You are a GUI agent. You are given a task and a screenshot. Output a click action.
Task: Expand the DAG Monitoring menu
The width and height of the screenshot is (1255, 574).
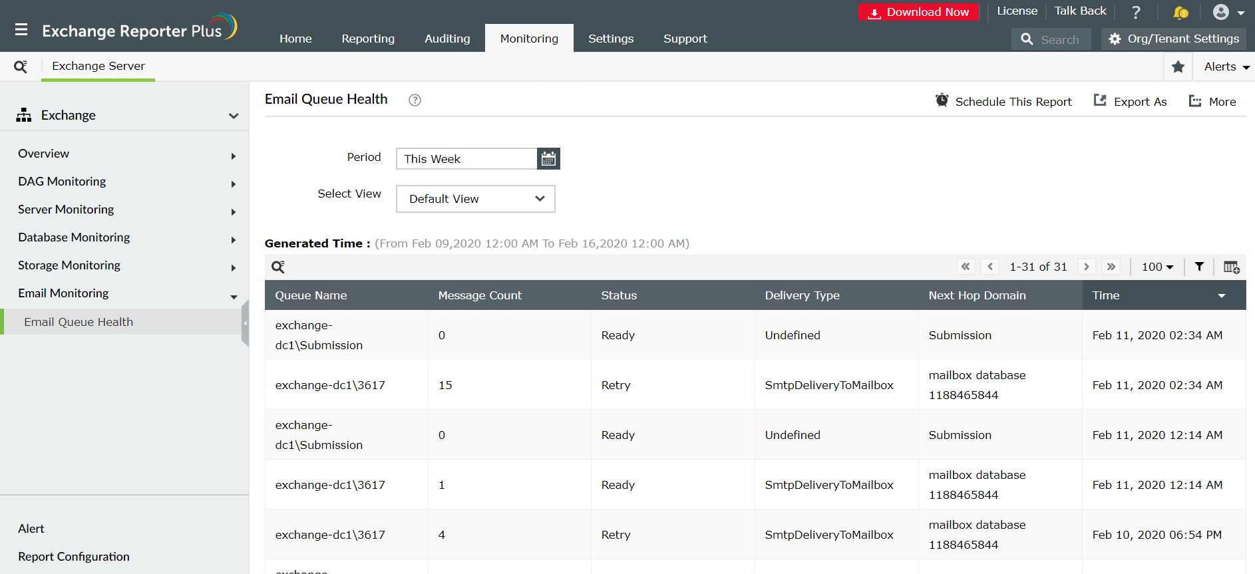[x=234, y=184]
